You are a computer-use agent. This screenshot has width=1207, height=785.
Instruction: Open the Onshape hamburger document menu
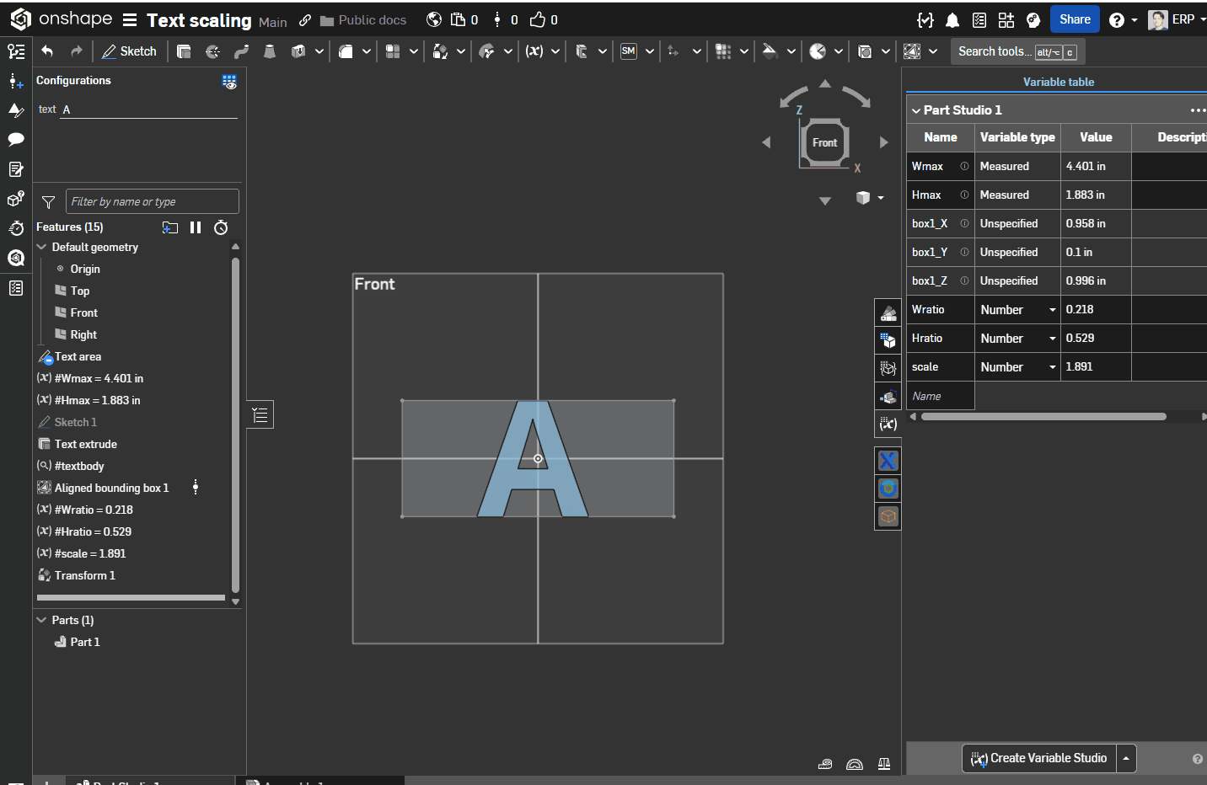[x=129, y=19]
